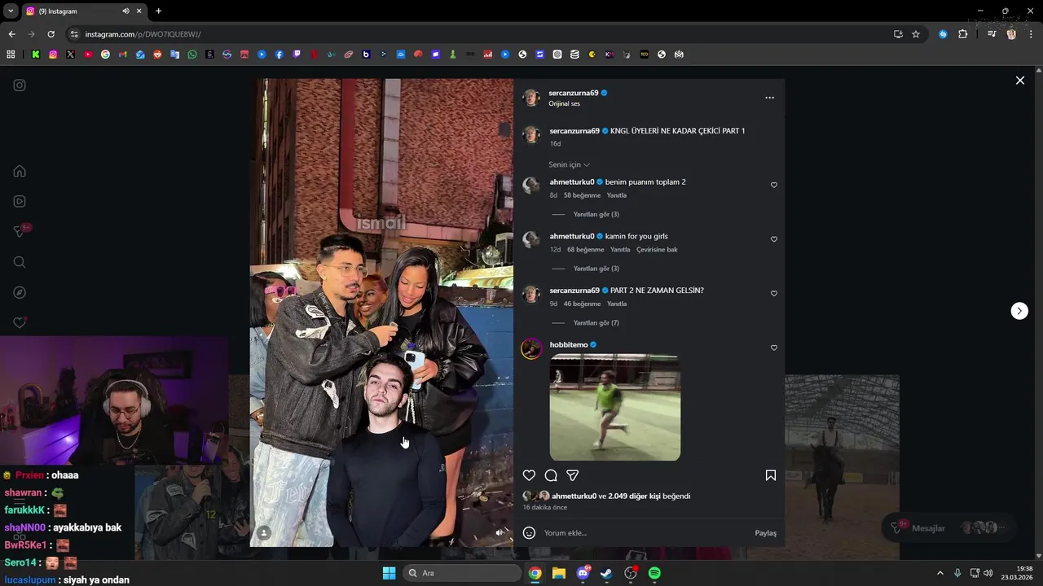Open the Reels icon in the Instagram sidebar
This screenshot has height=586, width=1043.
coord(20,201)
